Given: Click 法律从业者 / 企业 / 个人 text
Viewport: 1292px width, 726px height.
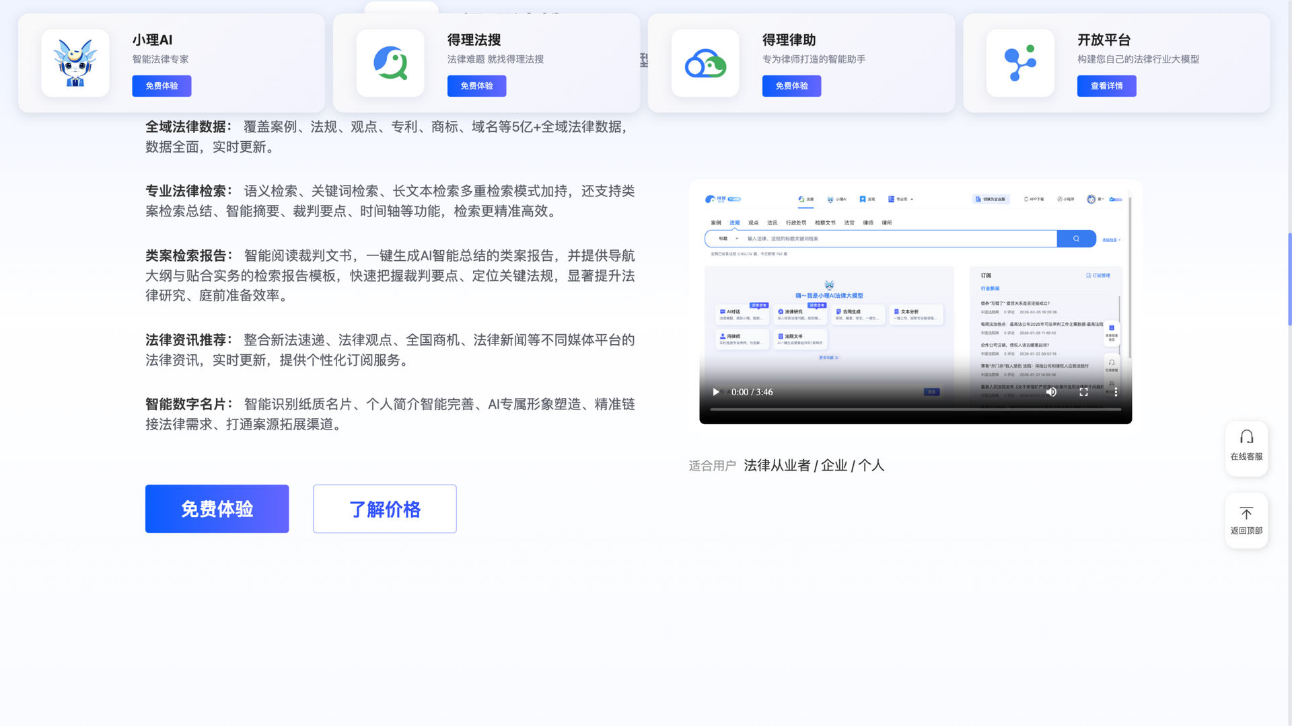Looking at the screenshot, I should pyautogui.click(x=814, y=465).
